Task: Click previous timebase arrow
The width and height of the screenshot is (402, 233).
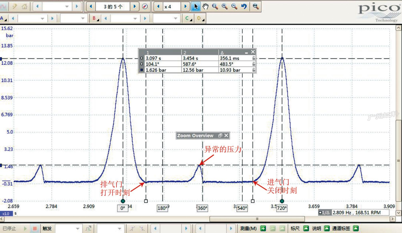Action: (x=37, y=6)
